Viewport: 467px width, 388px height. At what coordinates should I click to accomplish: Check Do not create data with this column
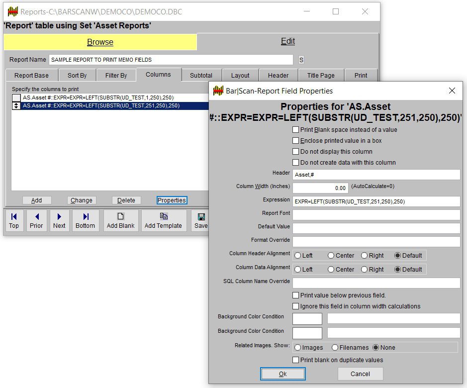tap(296, 162)
